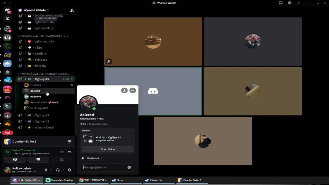Collapse the KANAŁY GŁOSOWE category
Viewport: 329px width, 185px height.
click(45, 74)
